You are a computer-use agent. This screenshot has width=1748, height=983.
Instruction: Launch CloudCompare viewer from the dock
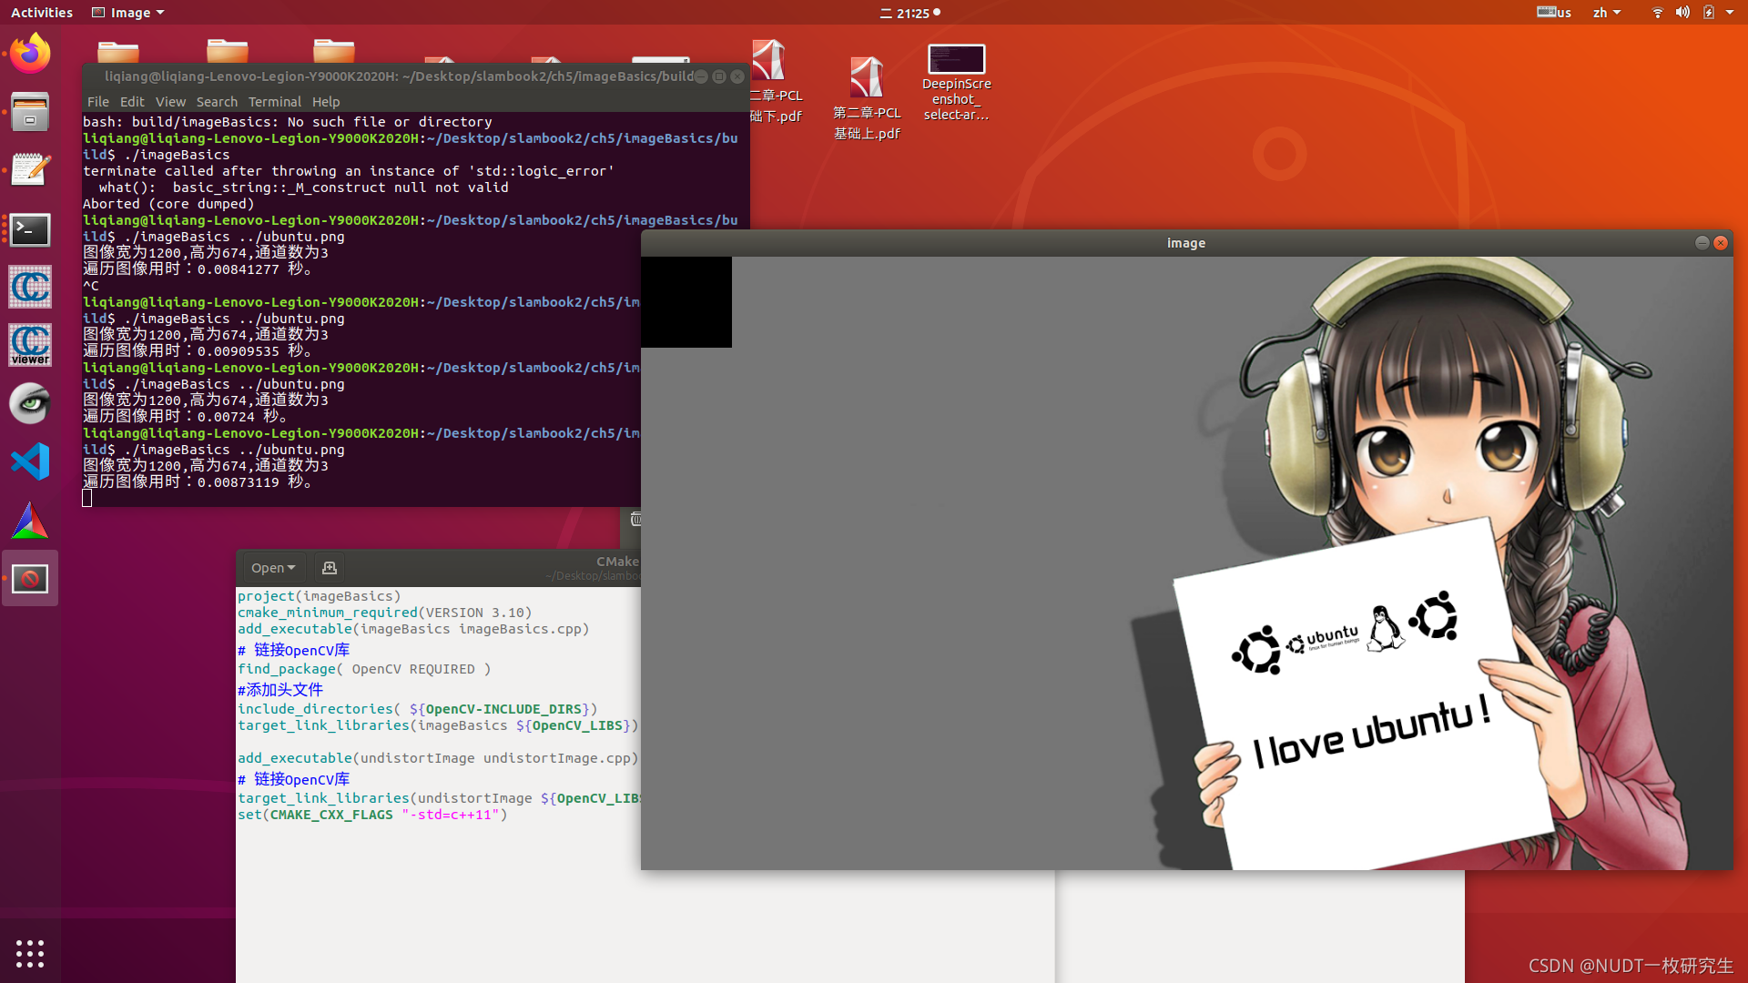coord(30,345)
